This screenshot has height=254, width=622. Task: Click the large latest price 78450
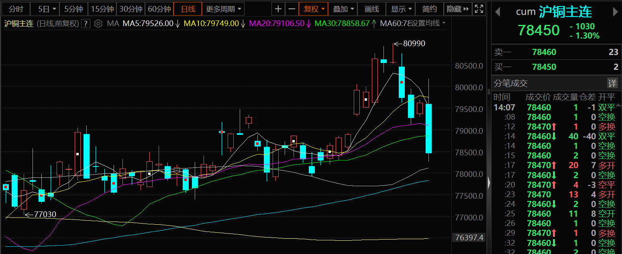coord(538,30)
